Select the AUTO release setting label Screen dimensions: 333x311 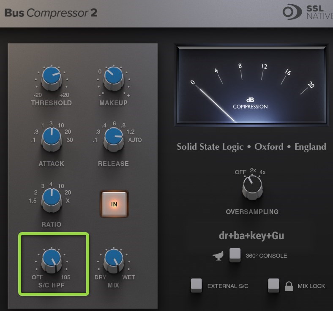(x=135, y=140)
